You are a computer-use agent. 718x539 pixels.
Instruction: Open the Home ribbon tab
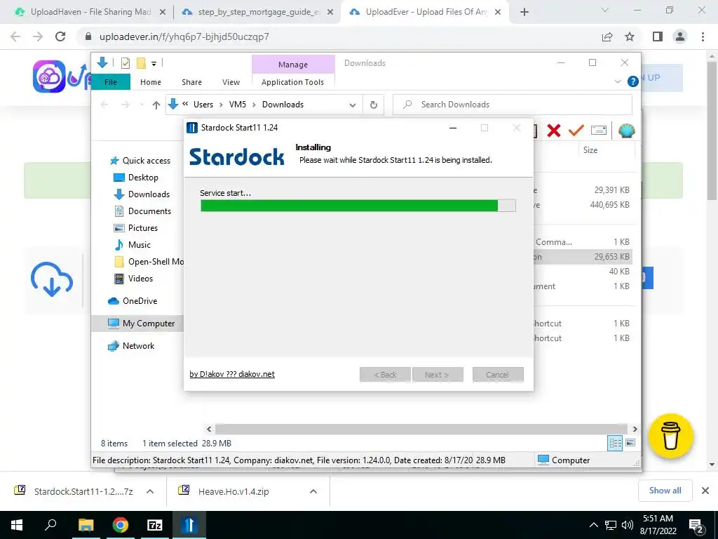[x=151, y=82]
